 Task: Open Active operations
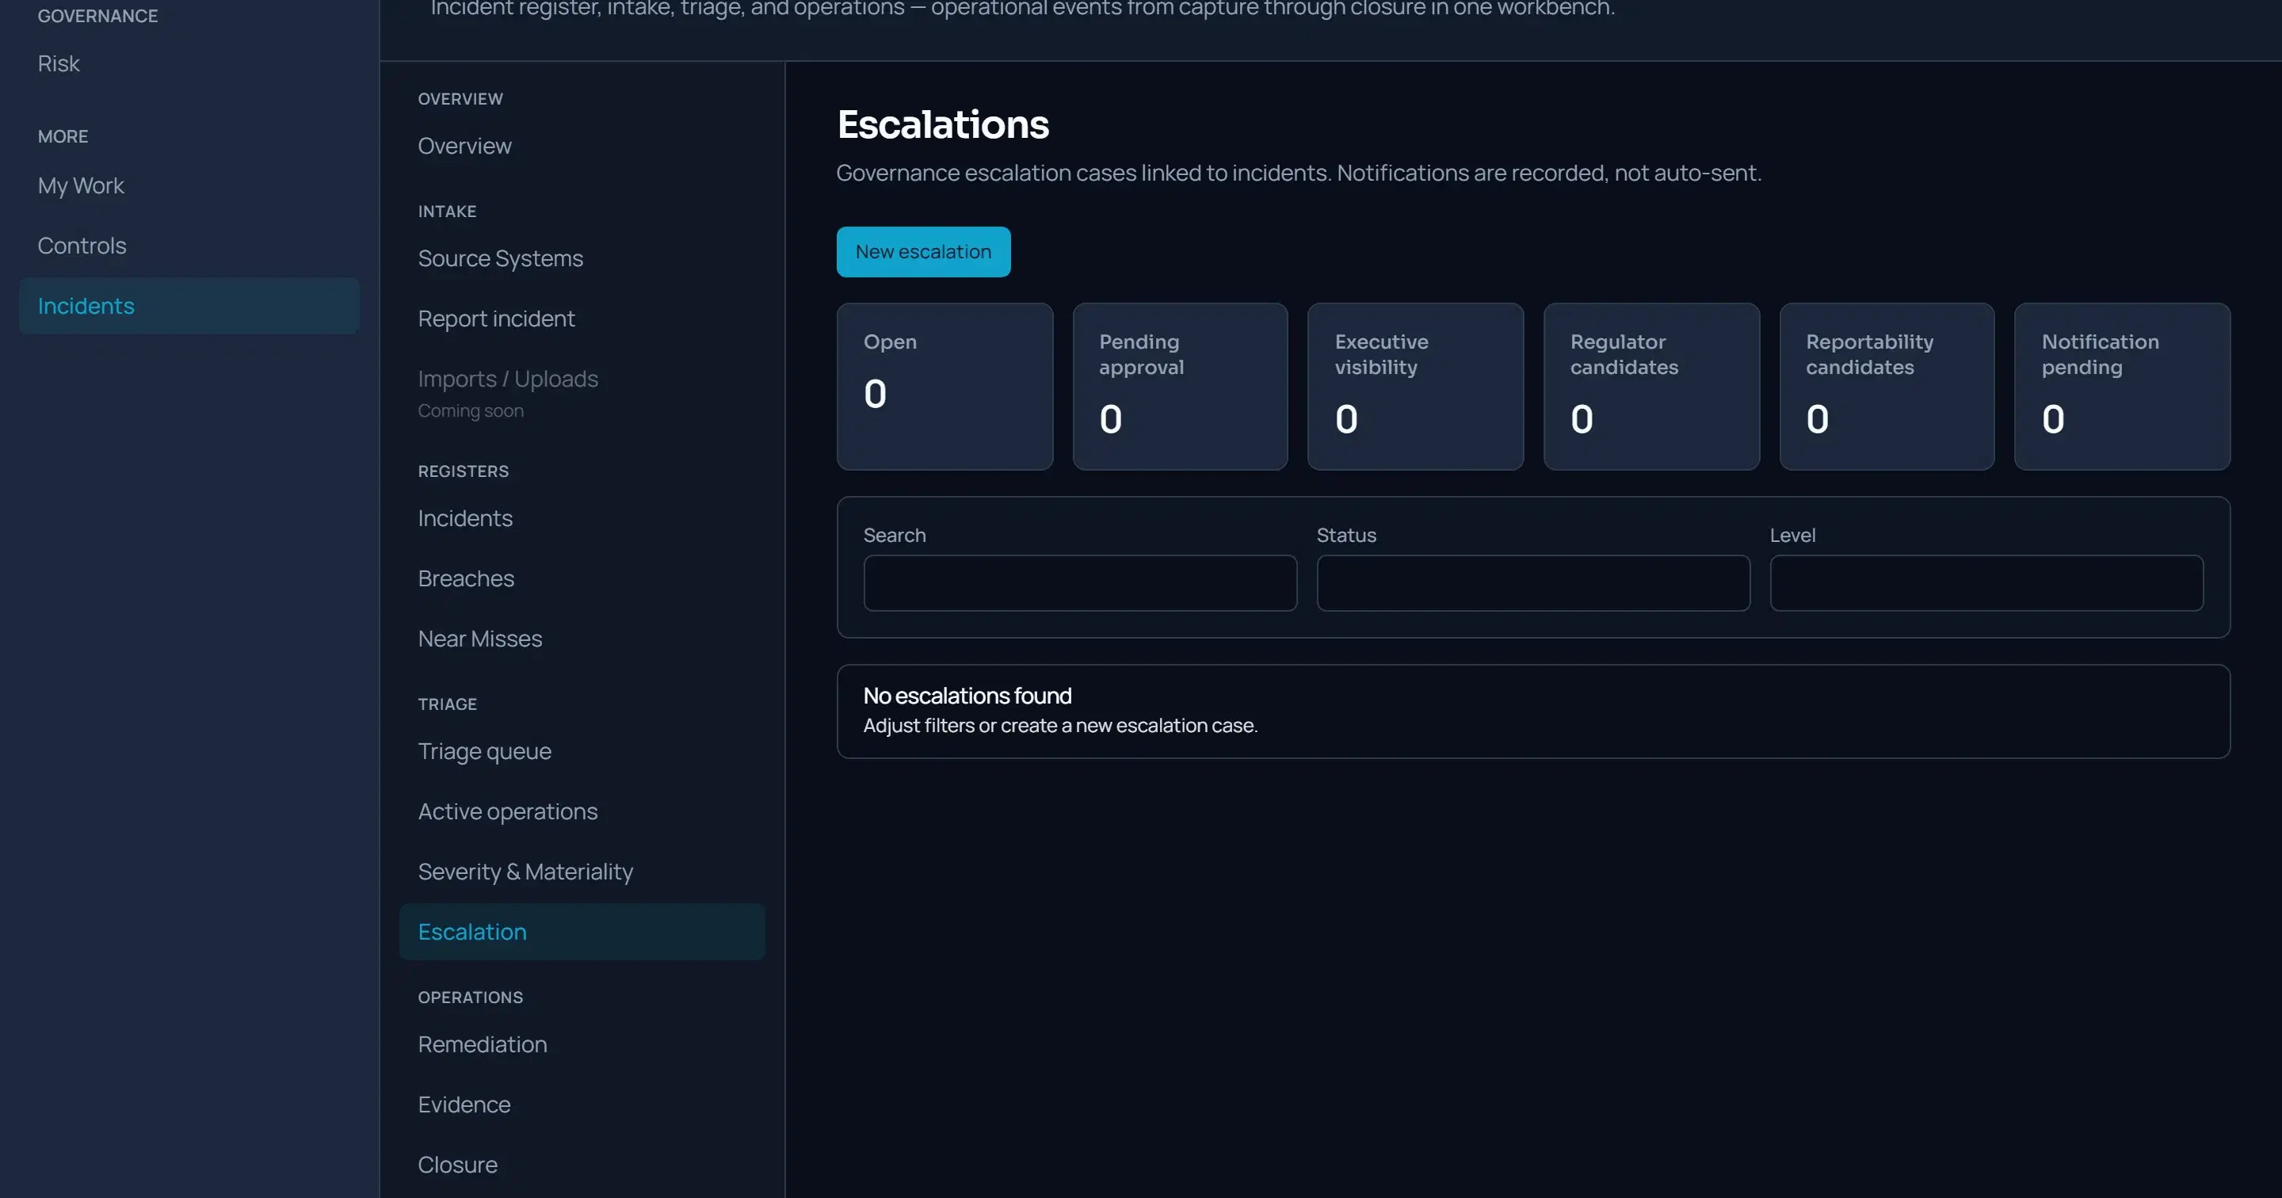[x=582, y=811]
